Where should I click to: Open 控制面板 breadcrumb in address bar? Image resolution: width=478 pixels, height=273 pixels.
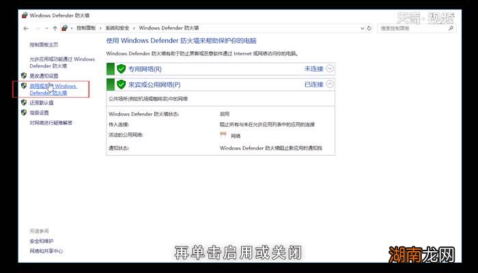[x=86, y=28]
